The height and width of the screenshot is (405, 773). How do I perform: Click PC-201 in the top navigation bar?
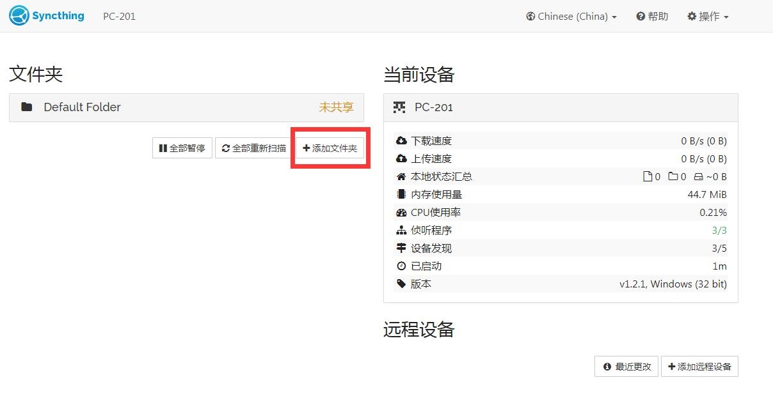tap(119, 17)
